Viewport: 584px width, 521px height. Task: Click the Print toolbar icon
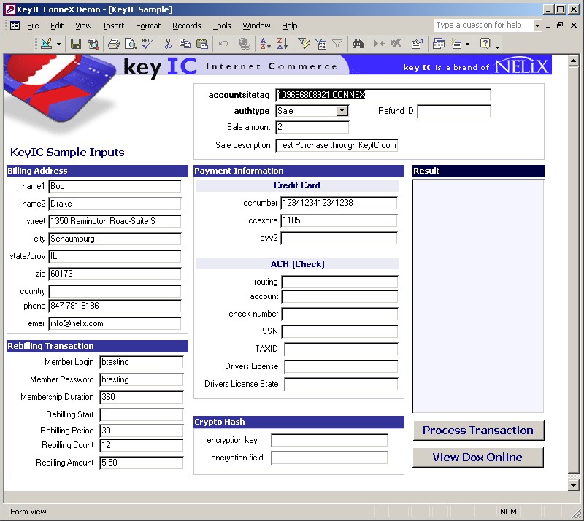[x=114, y=44]
